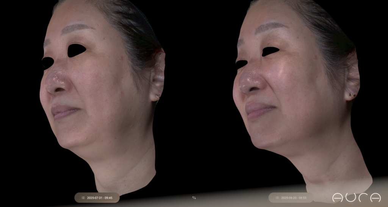
Task: Click the ear on the left scan
Action: [157, 79]
